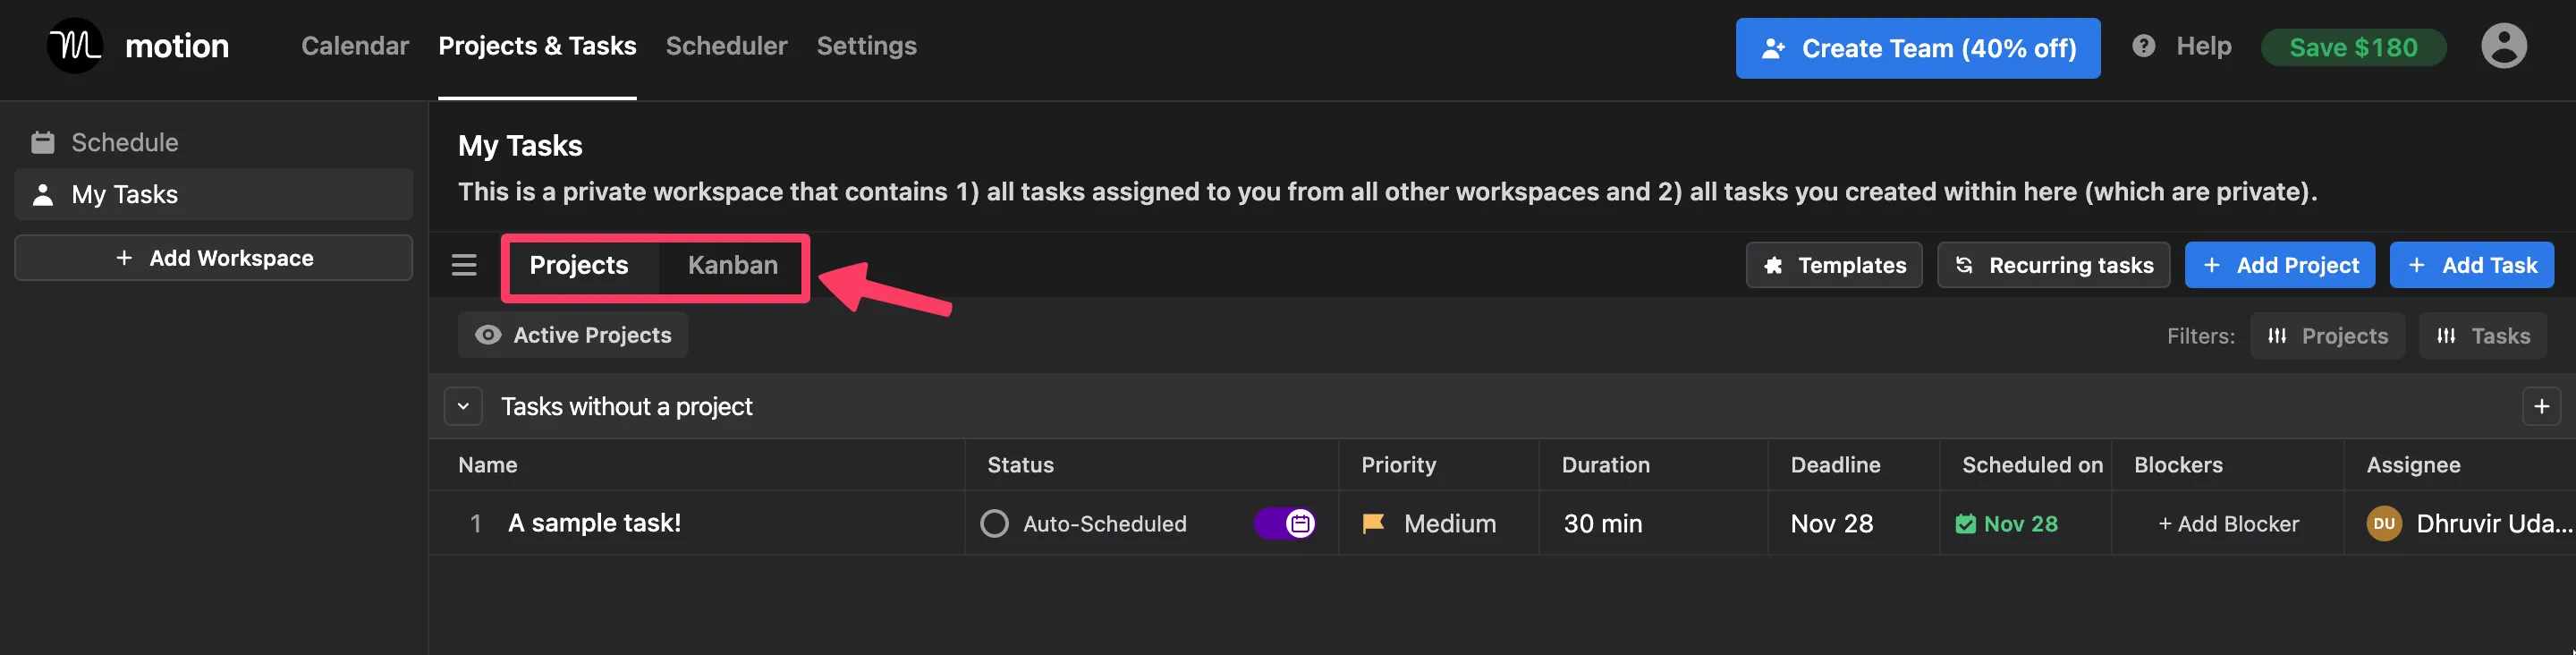Open the Templates button
The height and width of the screenshot is (655, 2576).
(x=1833, y=265)
